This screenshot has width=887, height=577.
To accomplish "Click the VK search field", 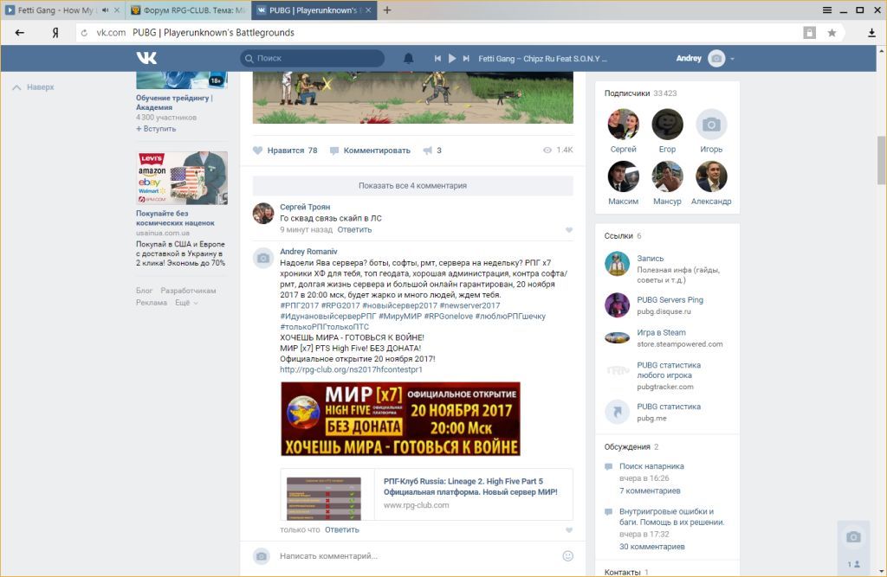I will [312, 58].
